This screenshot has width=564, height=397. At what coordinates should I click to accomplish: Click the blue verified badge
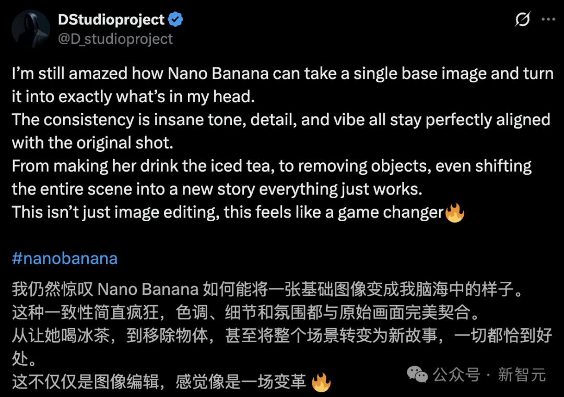pyautogui.click(x=175, y=19)
